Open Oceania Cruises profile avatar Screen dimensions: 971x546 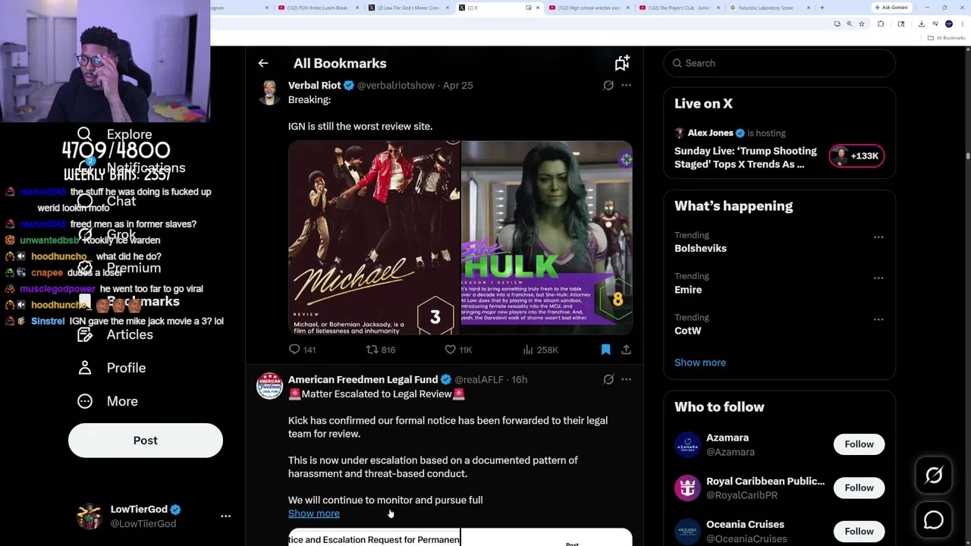tap(687, 531)
